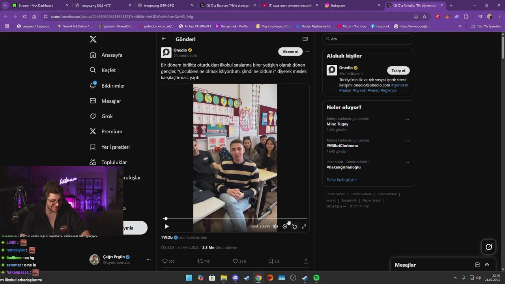The width and height of the screenshot is (505, 284).
Task: Go to browser home page
Action: tap(34, 17)
